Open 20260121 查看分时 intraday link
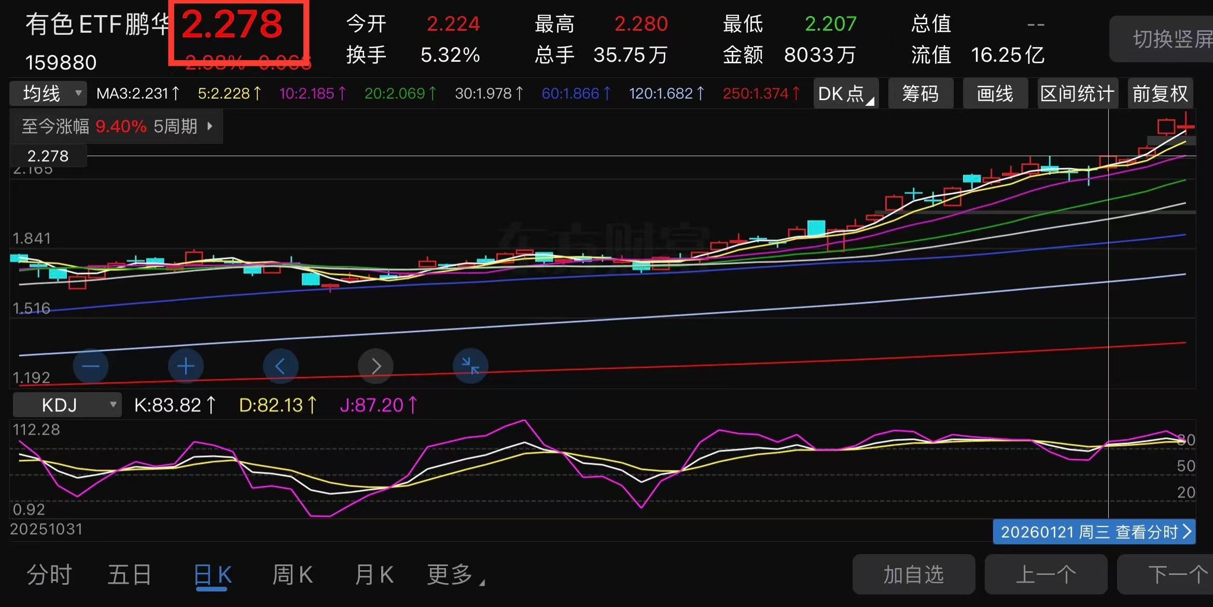 (1094, 532)
